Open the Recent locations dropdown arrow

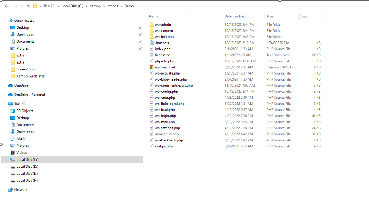[22, 6]
